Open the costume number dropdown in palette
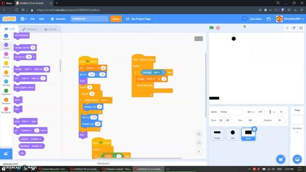 pos(36,139)
